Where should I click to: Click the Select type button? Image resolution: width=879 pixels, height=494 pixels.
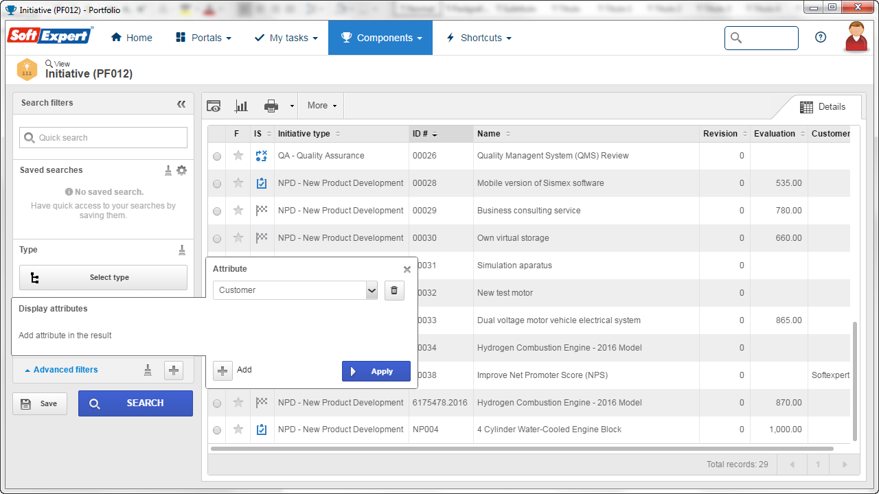click(103, 277)
